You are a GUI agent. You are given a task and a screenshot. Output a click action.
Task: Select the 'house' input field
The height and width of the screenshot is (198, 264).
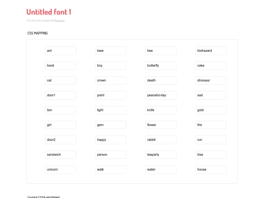pyautogui.click(x=211, y=170)
